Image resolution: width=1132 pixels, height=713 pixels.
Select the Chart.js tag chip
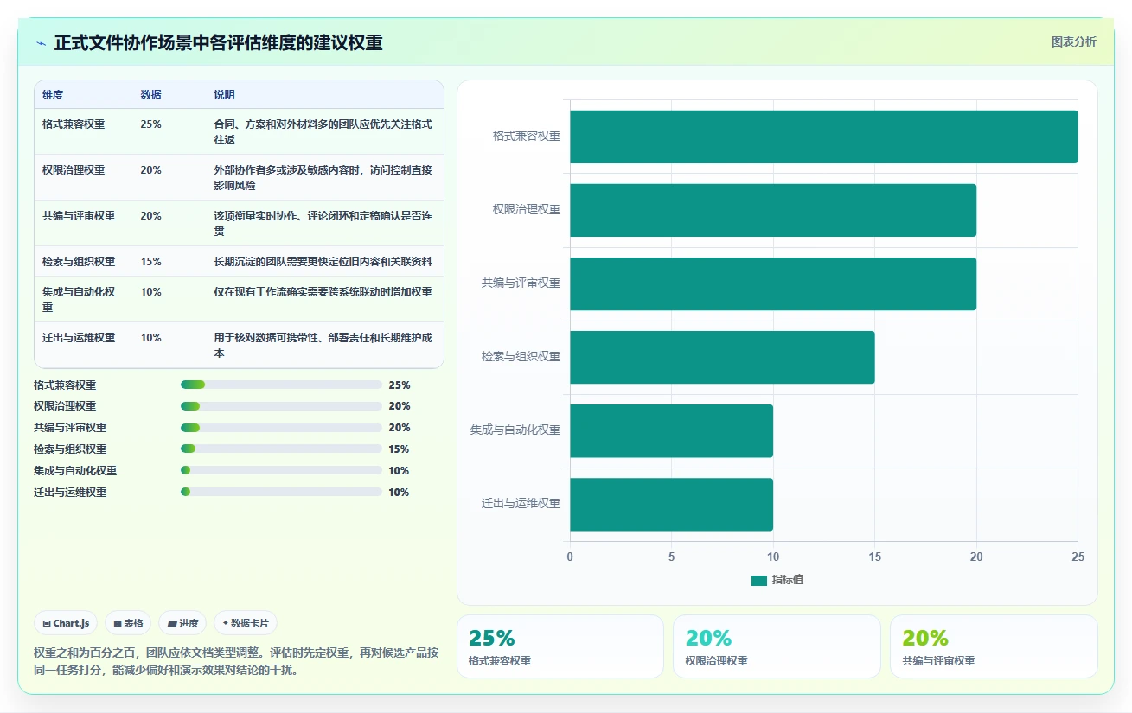(66, 623)
